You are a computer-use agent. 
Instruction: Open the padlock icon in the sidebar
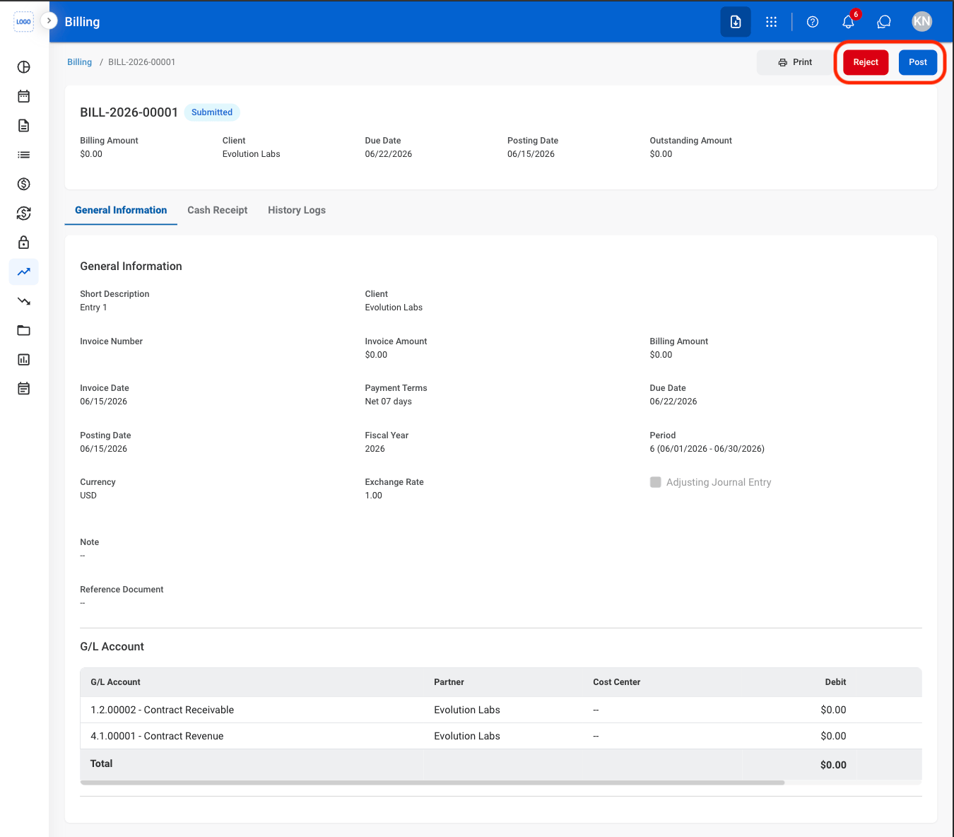pyautogui.click(x=24, y=242)
